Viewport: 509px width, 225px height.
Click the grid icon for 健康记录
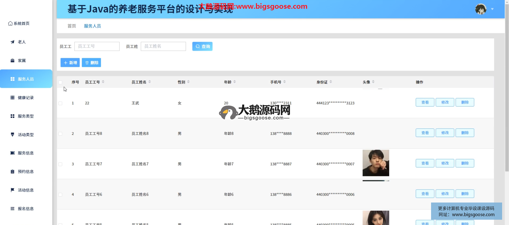point(12,98)
